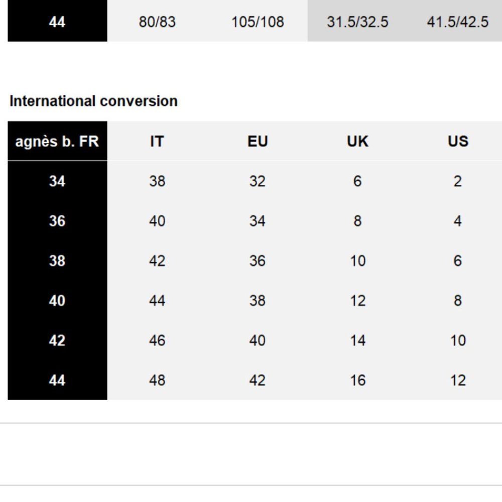Click the 31.5/32.5 measurement cell
This screenshot has width=502, height=502.
357,22
